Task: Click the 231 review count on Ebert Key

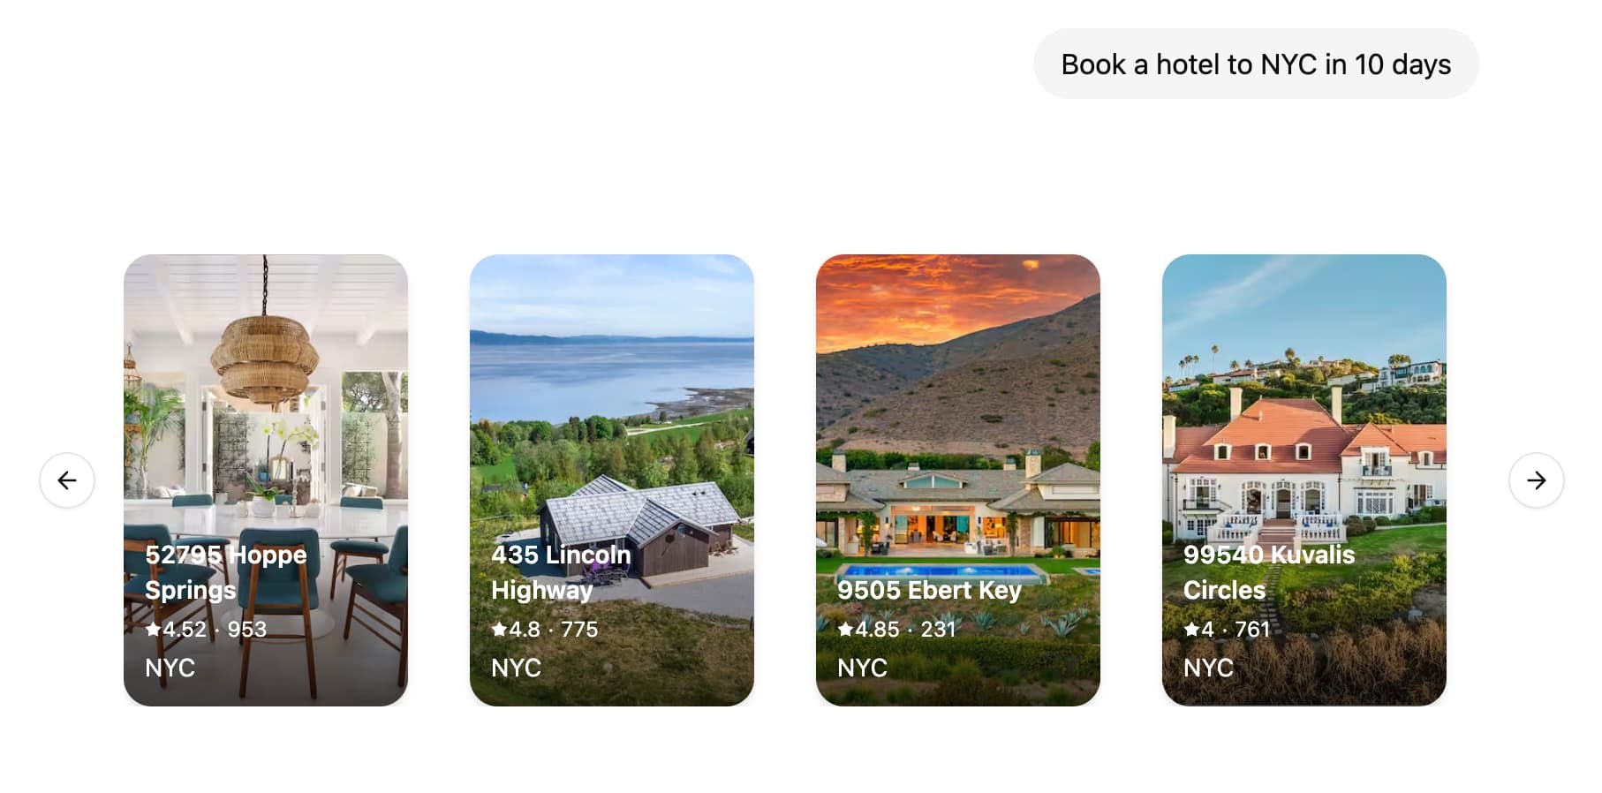Action: 939,630
